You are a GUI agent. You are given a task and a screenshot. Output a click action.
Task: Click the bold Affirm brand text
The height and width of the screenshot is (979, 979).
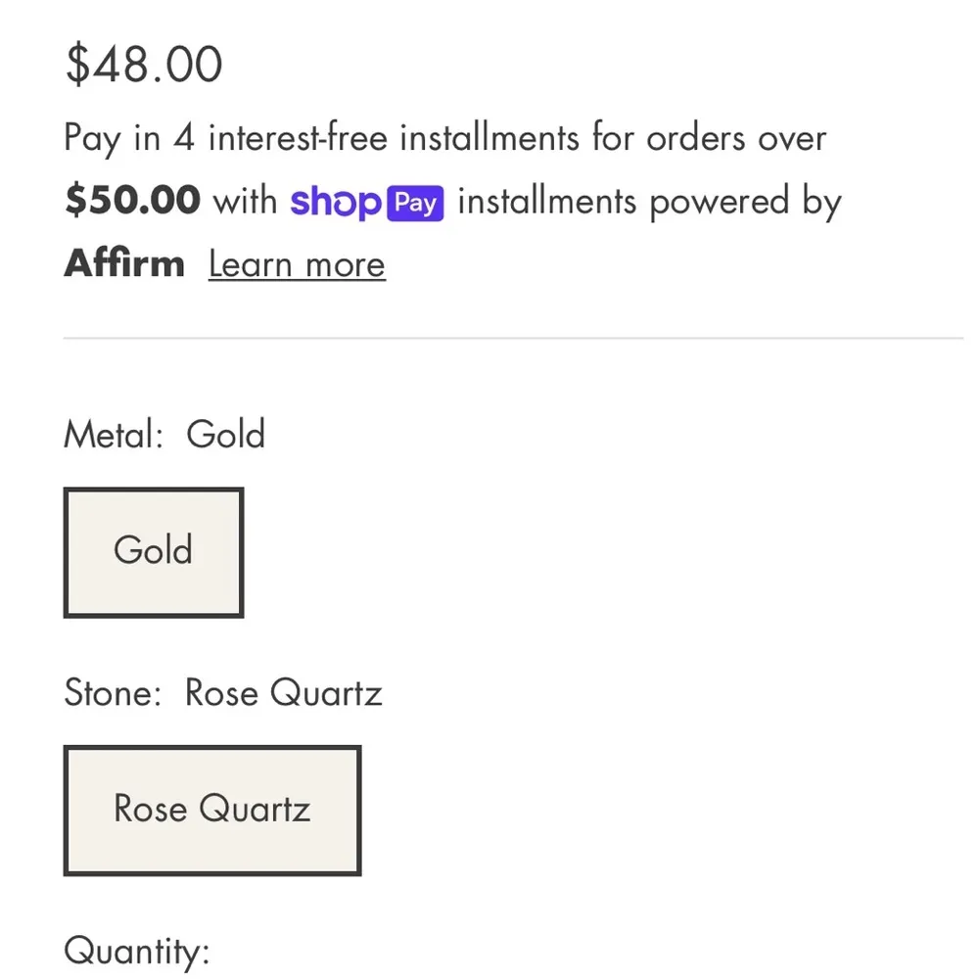click(124, 264)
